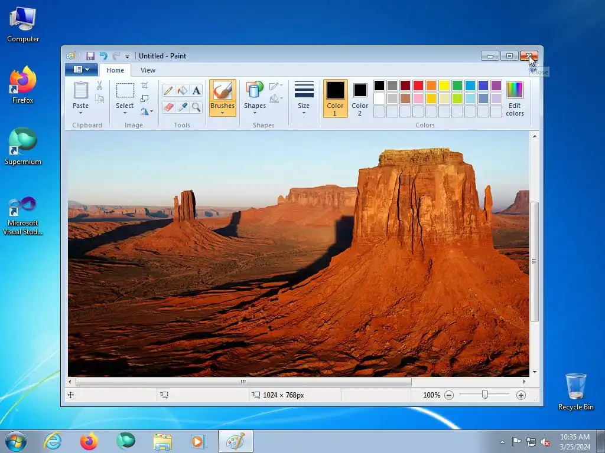Click the Paint Help question mark icon
Viewport: 605px width, 453px height.
pos(533,70)
